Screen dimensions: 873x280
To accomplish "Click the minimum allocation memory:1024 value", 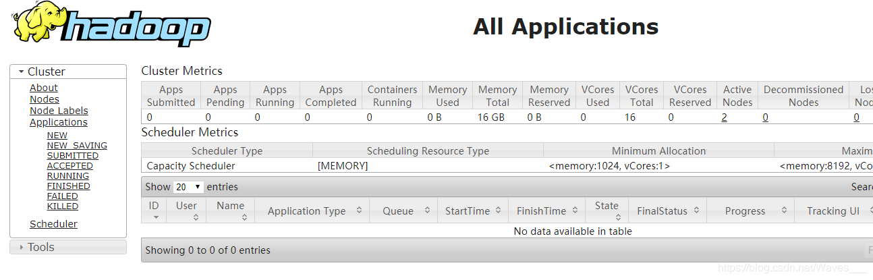I will pyautogui.click(x=609, y=165).
